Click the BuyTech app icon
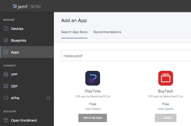Image resolution: width=191 pixels, height=126 pixels. click(166, 78)
